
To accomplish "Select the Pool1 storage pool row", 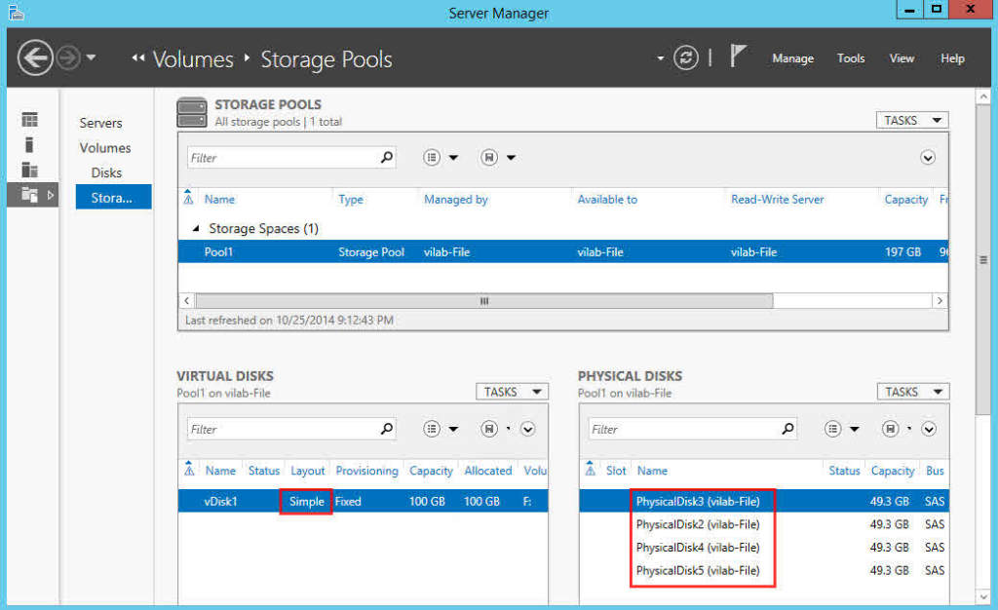I will click(x=563, y=251).
